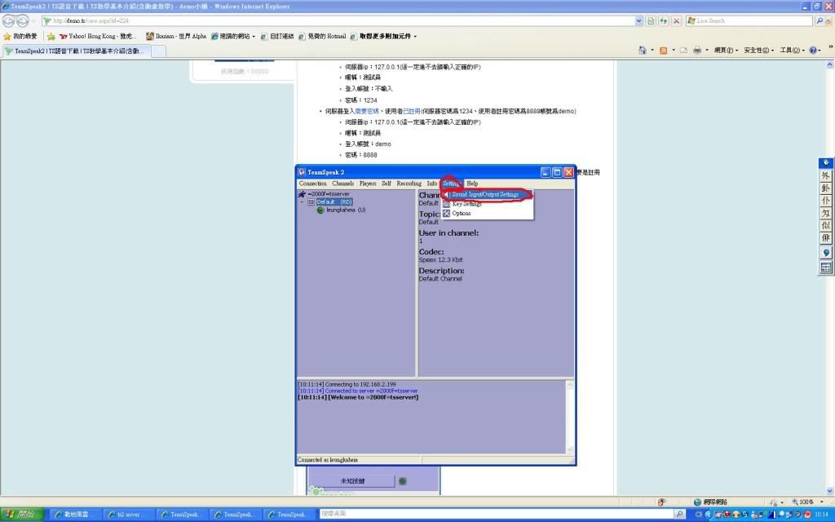Viewport: 835px width, 522px height.
Task: Click the home icon in IE toolbar
Action: tap(642, 51)
